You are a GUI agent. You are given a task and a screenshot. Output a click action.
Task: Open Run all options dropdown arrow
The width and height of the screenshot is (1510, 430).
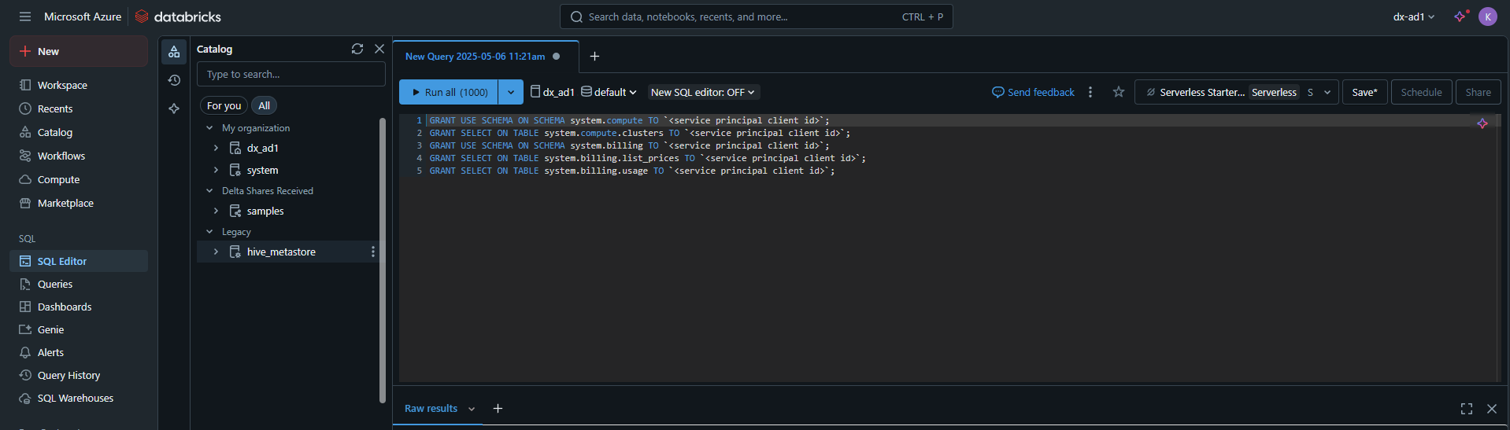coord(511,92)
